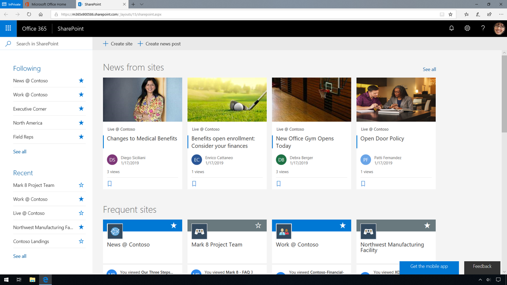Image resolution: width=507 pixels, height=285 pixels.
Task: Click the Northwest Manufacturing Facility site logo
Action: point(368,231)
